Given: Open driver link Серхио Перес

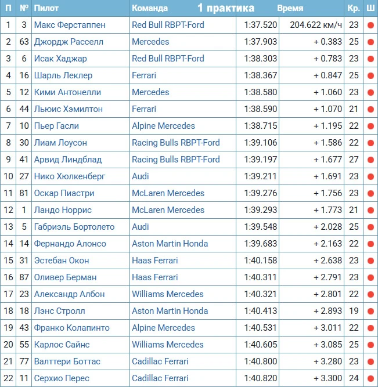Looking at the screenshot, I should click(x=62, y=378).
